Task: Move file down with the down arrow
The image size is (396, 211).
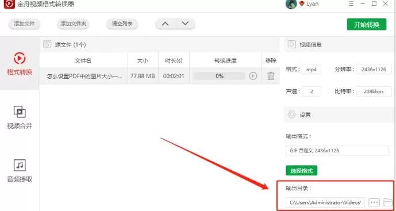Action: pos(185,24)
